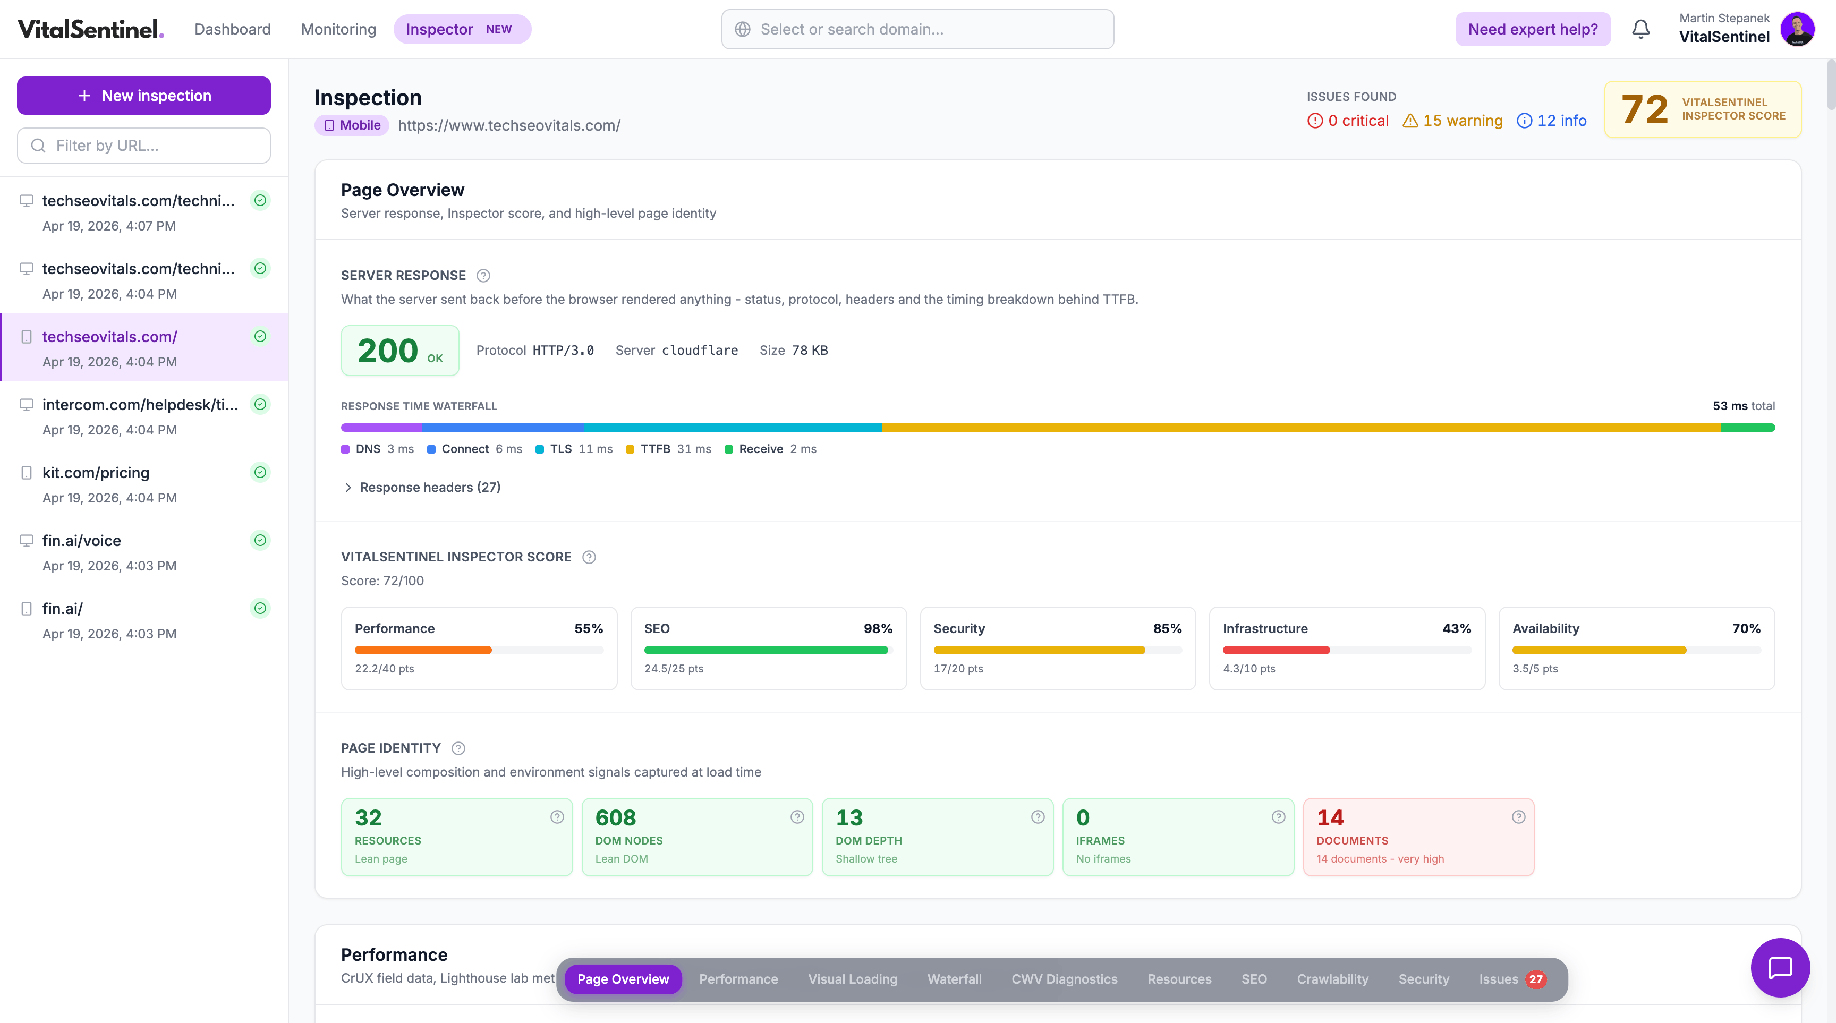Open the domain search selector
The image size is (1836, 1023).
916,29
